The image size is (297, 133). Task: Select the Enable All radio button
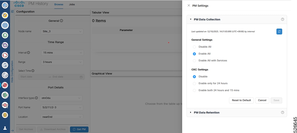[x=194, y=54]
